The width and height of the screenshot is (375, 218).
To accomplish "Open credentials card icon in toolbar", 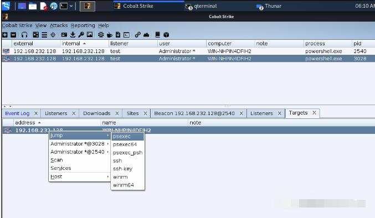I will tap(64, 35).
